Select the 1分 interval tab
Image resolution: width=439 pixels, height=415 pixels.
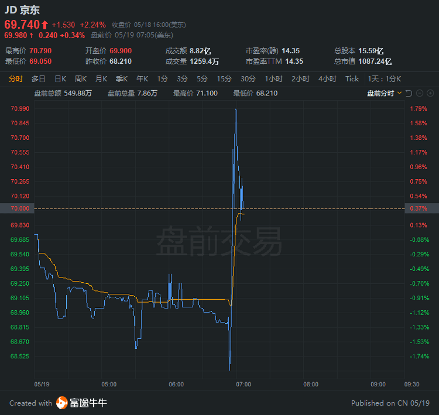tap(162, 79)
